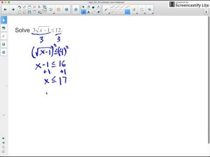The image size is (210, 157).
Task: Open the screen capture camera tool
Action: pyautogui.click(x=51, y=10)
